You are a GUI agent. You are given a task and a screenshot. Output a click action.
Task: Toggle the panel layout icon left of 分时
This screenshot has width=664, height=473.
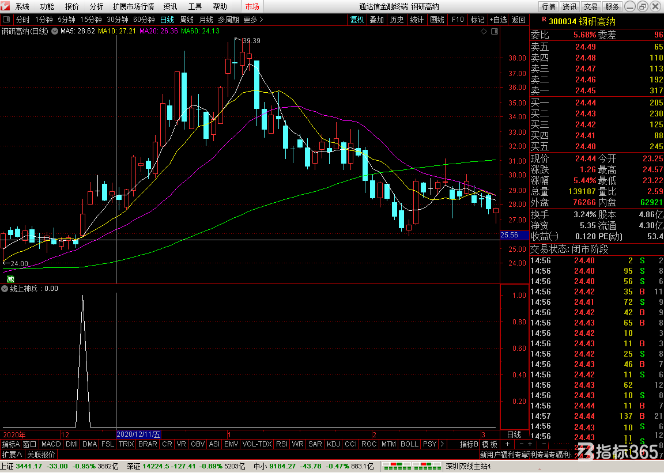point(6,20)
